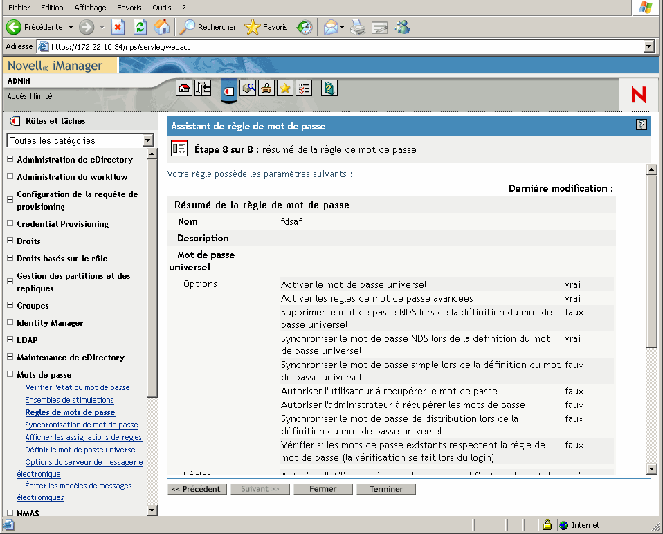Viewport: 663px width, 534px height.
Task: Open the Configure desk icon
Action: click(266, 88)
